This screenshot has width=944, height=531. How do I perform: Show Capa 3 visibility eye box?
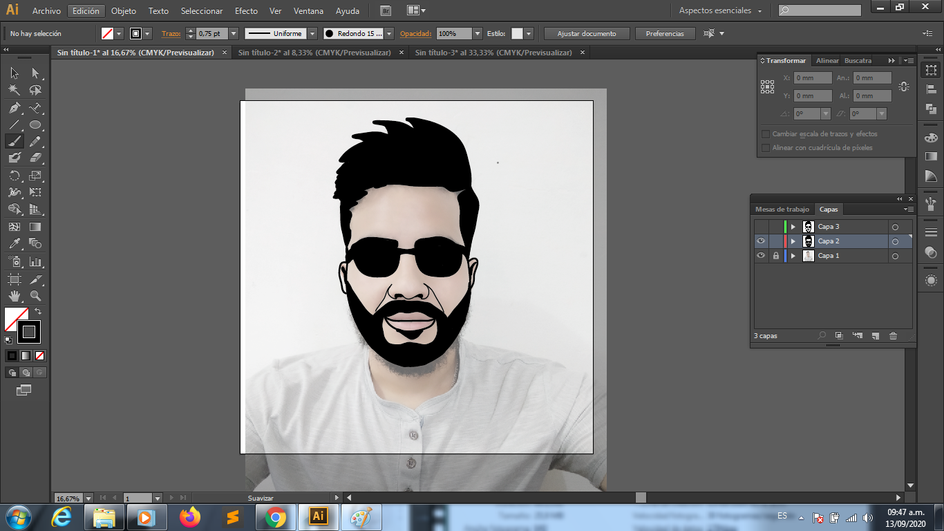[x=761, y=227]
